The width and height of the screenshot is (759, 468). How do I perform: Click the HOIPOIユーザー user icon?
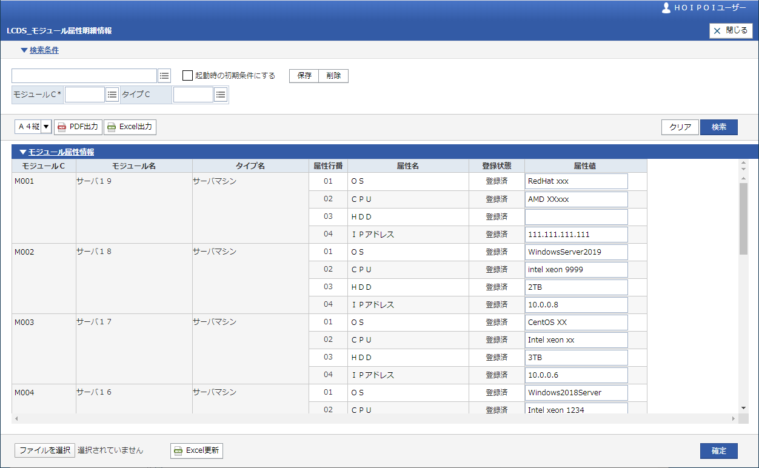pyautogui.click(x=666, y=8)
